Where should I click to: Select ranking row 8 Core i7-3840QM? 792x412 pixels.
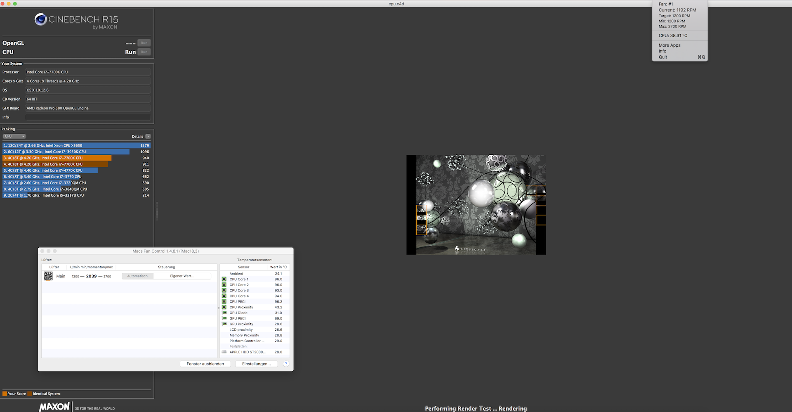(76, 189)
